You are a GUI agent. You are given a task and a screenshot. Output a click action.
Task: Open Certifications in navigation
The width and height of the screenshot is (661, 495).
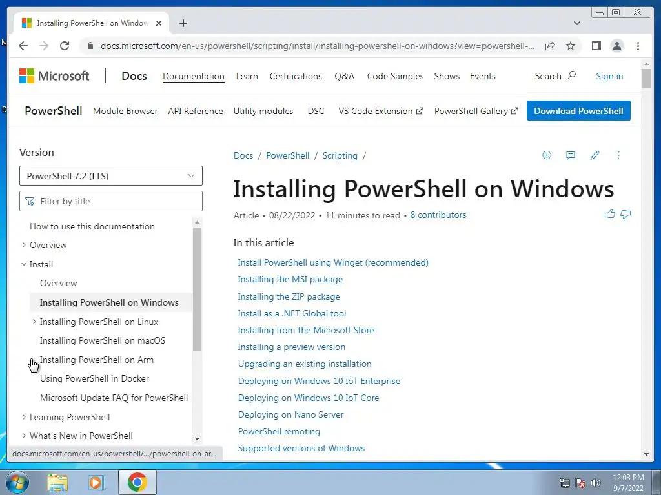tap(296, 76)
